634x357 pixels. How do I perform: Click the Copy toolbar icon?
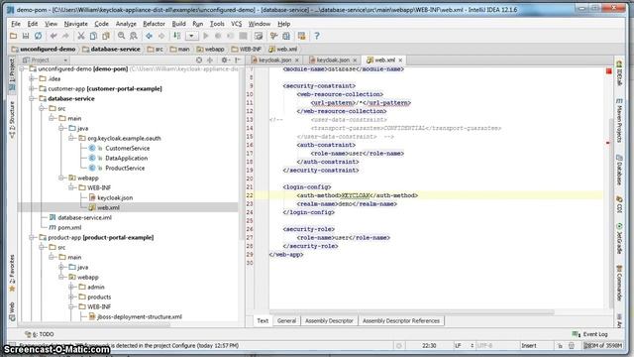(93, 36)
